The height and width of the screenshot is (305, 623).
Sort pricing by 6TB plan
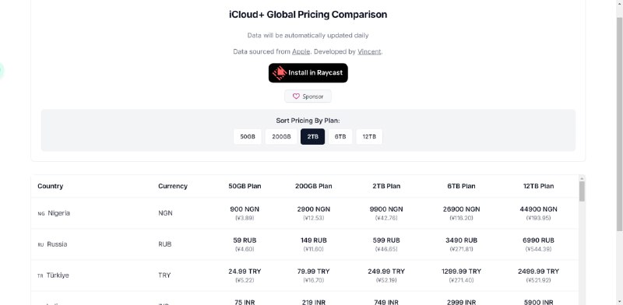340,137
